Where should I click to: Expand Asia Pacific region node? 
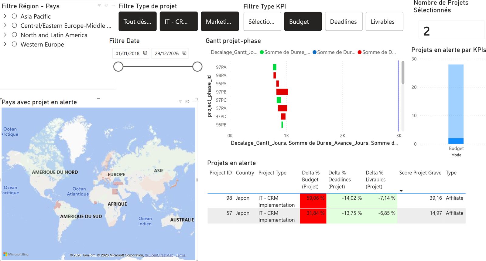[x=5, y=16]
